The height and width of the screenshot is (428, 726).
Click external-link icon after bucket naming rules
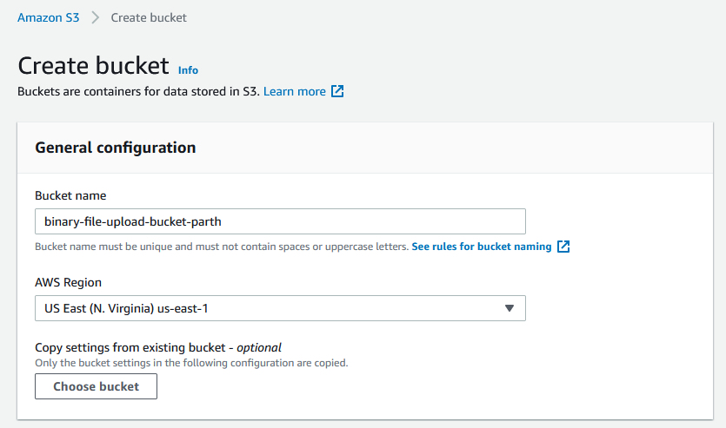coord(563,247)
